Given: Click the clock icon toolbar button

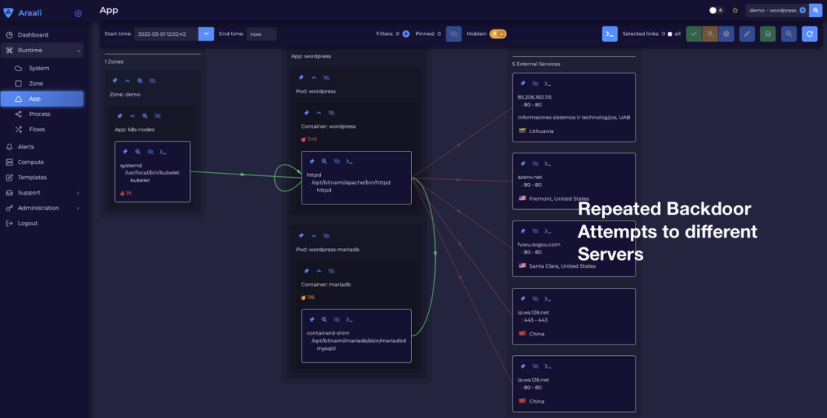Looking at the screenshot, I should pos(726,34).
